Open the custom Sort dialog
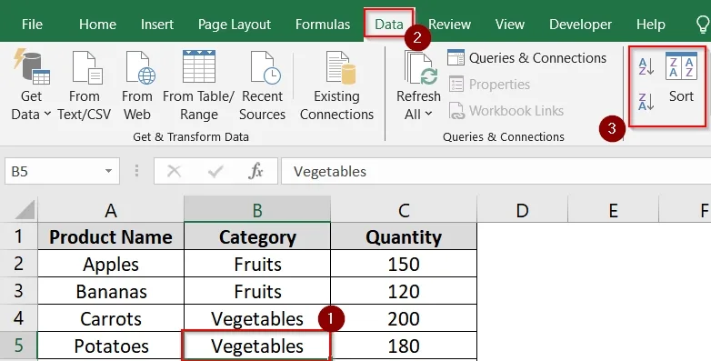Image resolution: width=711 pixels, height=361 pixels. [x=681, y=77]
